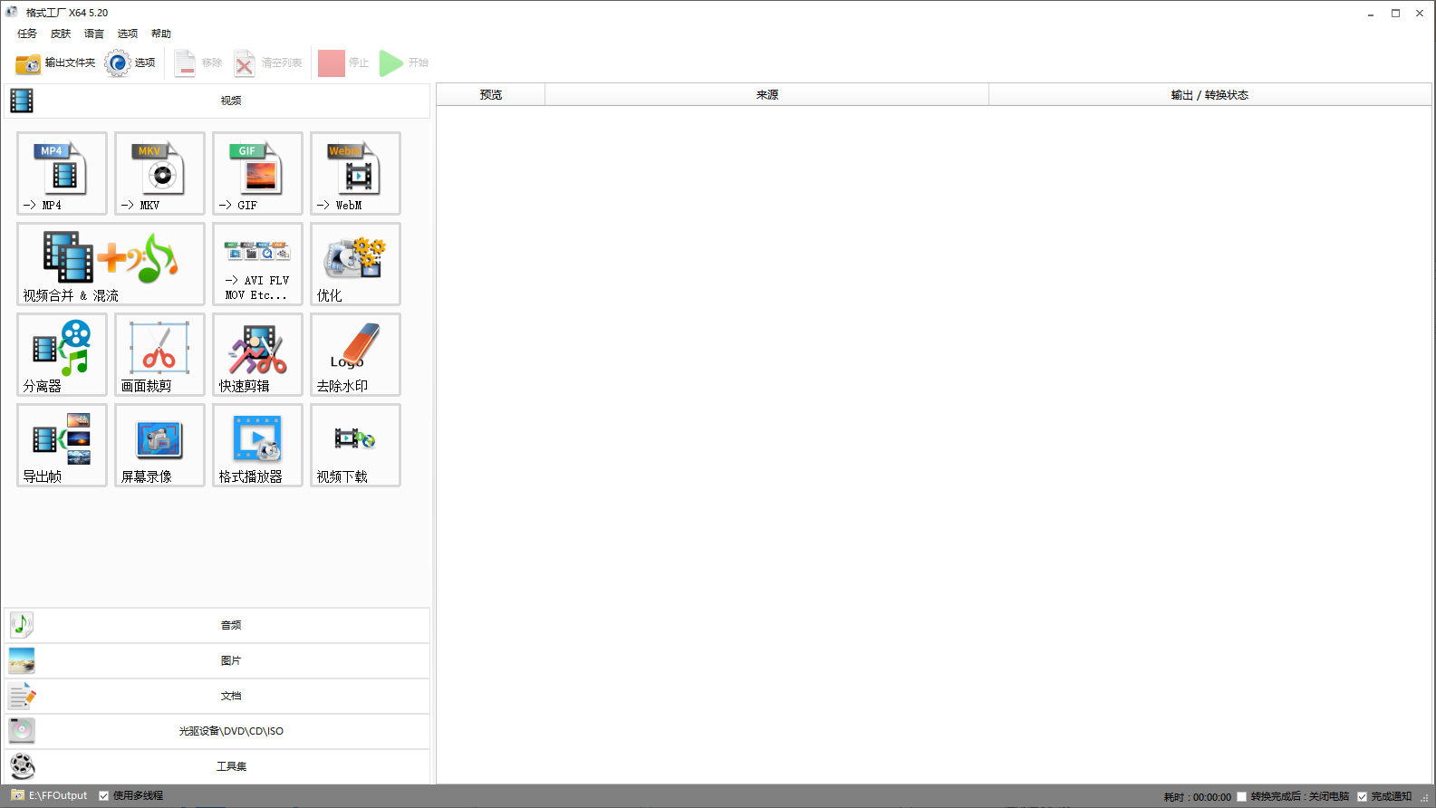Open the 选项 menu in menu bar
Screen dimensions: 1436x808
click(128, 34)
